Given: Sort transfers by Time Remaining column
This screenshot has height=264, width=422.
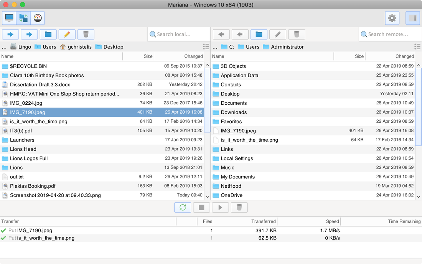Looking at the screenshot, I should tap(381, 221).
